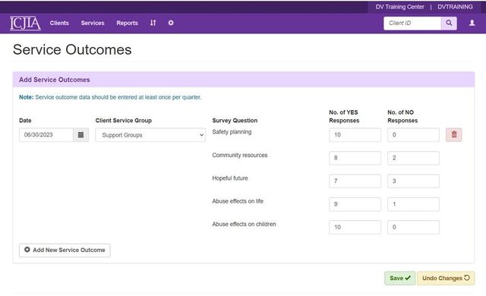This screenshot has width=486, height=296.
Task: Click the Survey Question column header
Action: pyautogui.click(x=235, y=121)
